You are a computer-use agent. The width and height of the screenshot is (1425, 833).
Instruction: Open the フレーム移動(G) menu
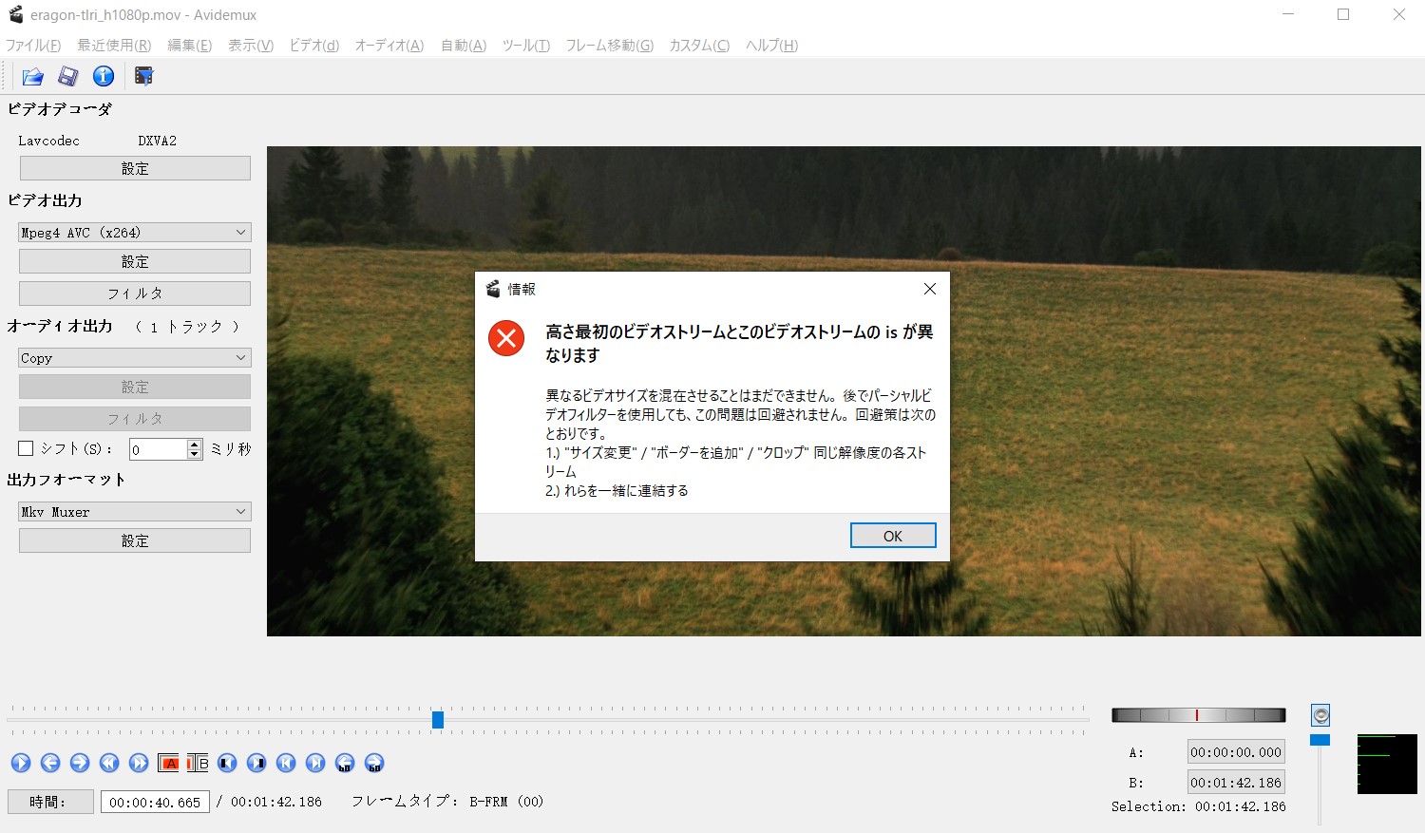(610, 46)
